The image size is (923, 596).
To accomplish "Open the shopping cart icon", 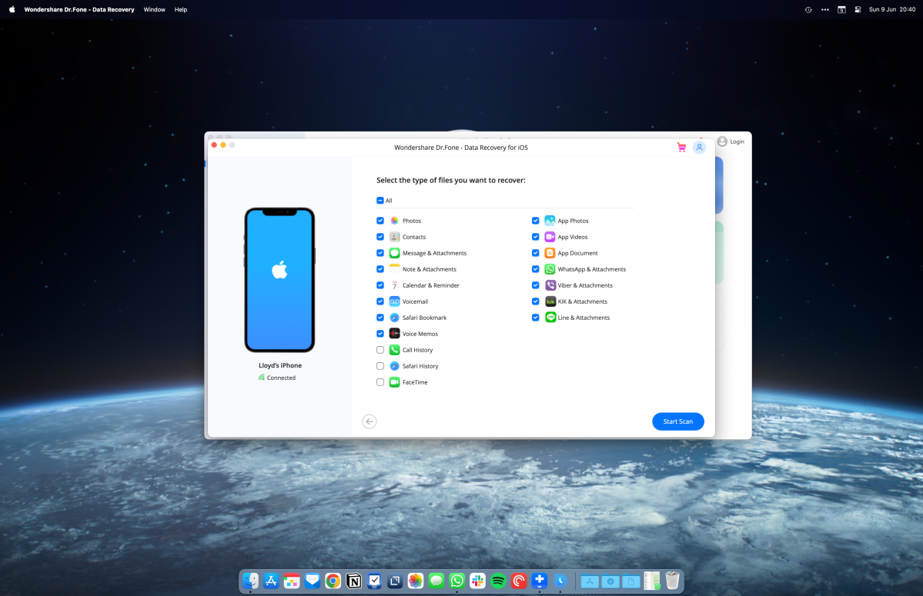I will tap(681, 147).
